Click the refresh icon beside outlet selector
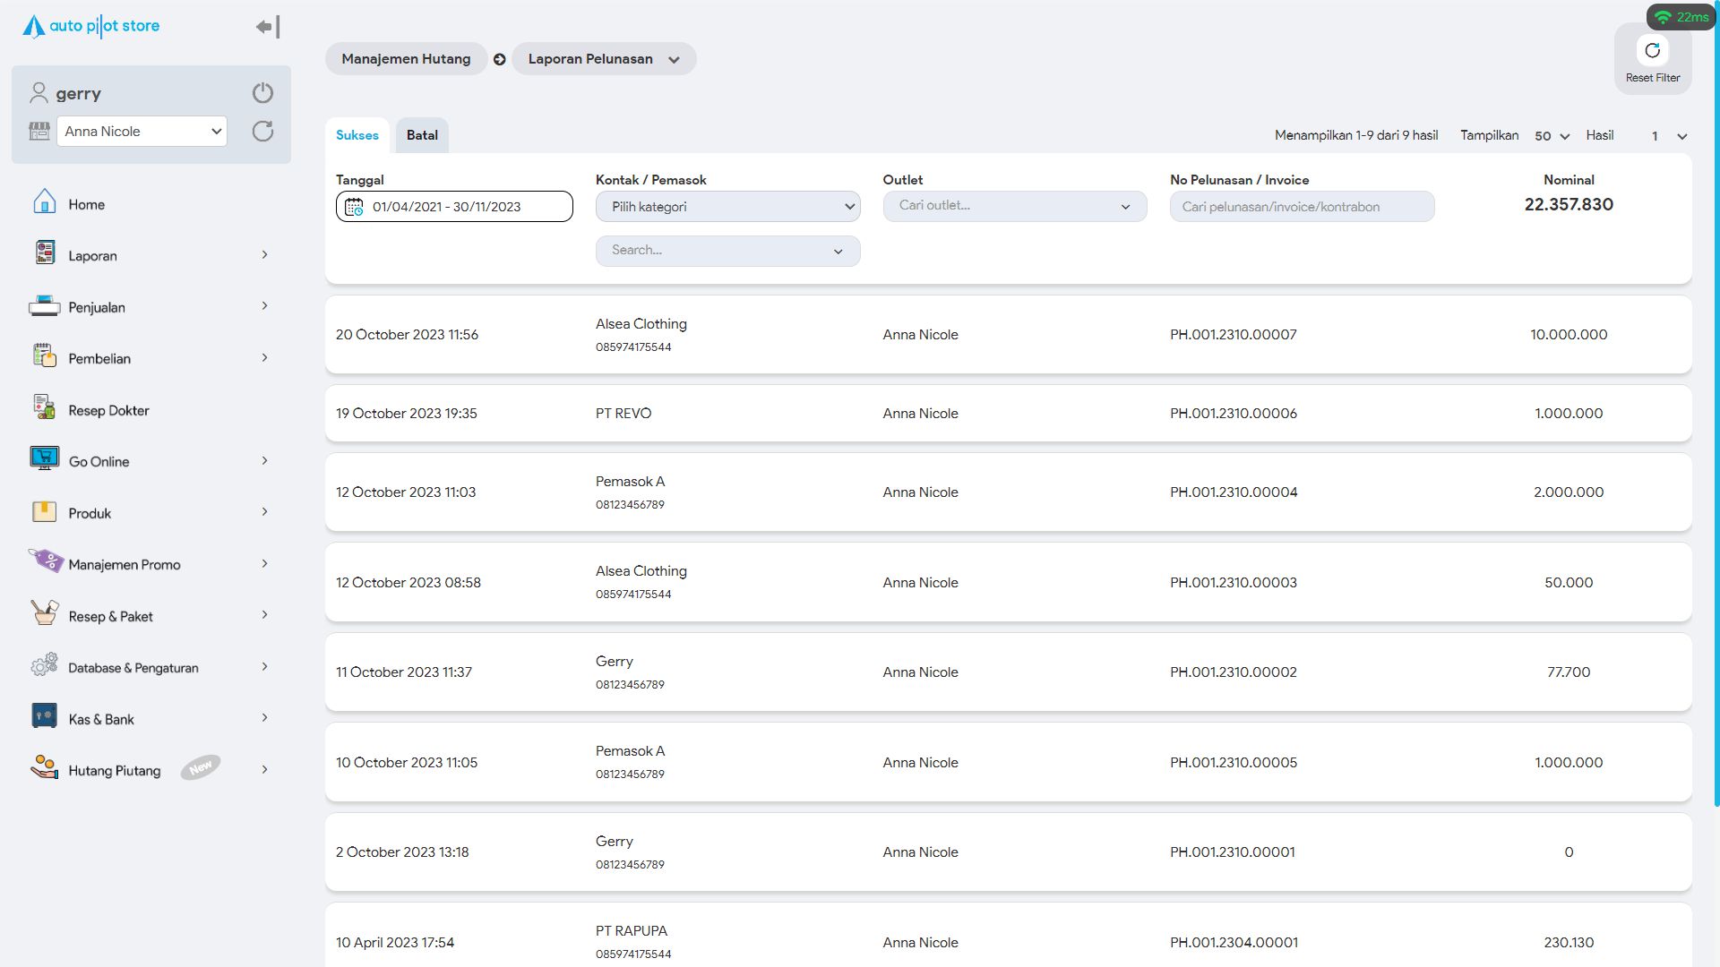 coord(262,132)
